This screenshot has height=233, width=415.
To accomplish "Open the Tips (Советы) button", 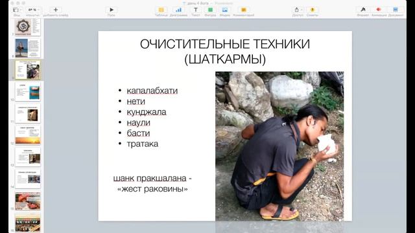I will coord(313,10).
